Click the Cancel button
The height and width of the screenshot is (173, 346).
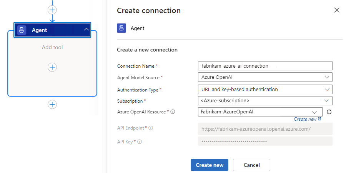click(251, 165)
